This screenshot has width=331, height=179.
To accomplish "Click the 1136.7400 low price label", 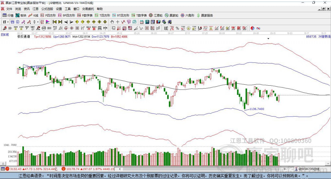I will click(x=257, y=109).
